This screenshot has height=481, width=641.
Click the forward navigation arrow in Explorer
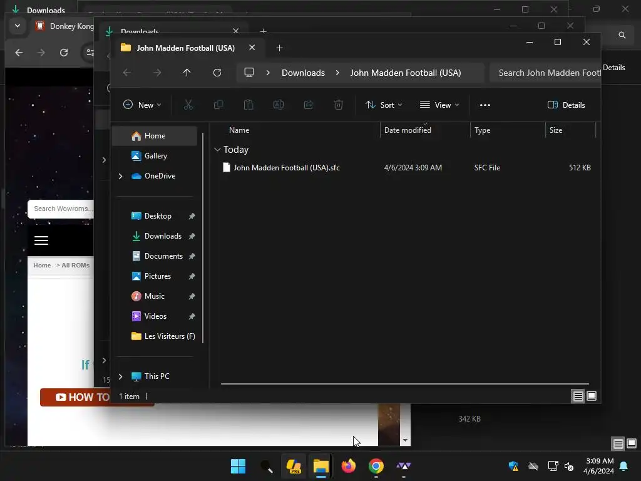pyautogui.click(x=157, y=73)
